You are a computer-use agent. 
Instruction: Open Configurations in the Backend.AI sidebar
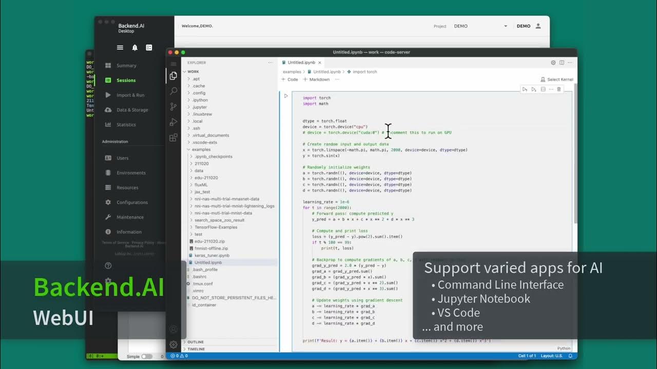132,202
